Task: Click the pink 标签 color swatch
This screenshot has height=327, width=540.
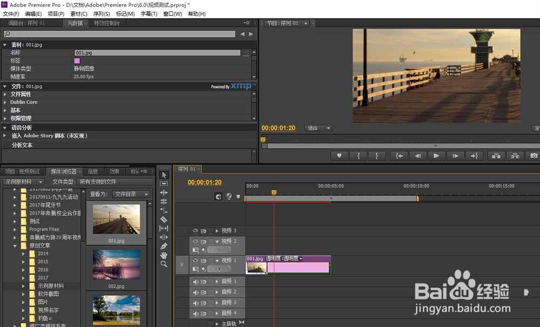Action: (x=77, y=61)
